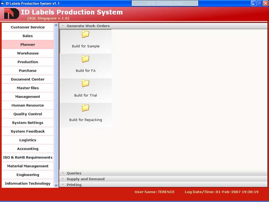Screen dimensions: 269x202
Task: Open the Build for Repacking folder icon
Action: point(85,108)
